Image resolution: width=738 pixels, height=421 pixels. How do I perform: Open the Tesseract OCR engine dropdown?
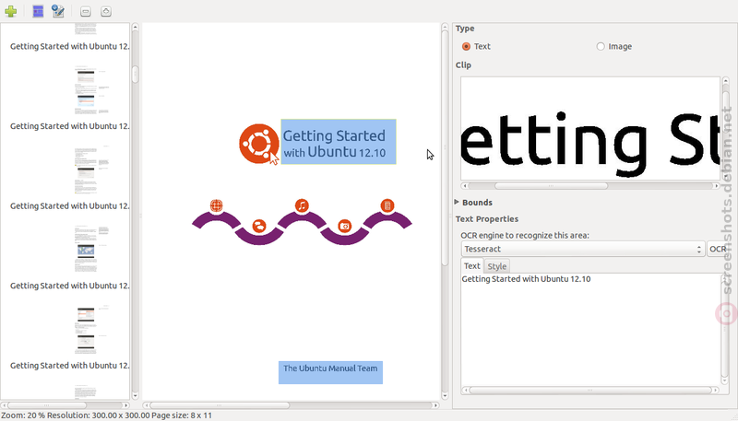583,249
